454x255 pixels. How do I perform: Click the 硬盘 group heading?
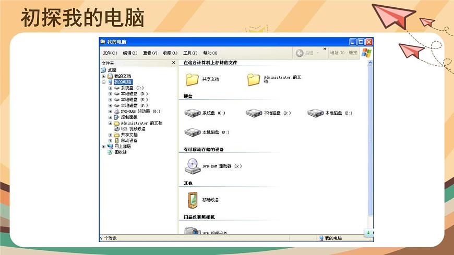pos(188,96)
